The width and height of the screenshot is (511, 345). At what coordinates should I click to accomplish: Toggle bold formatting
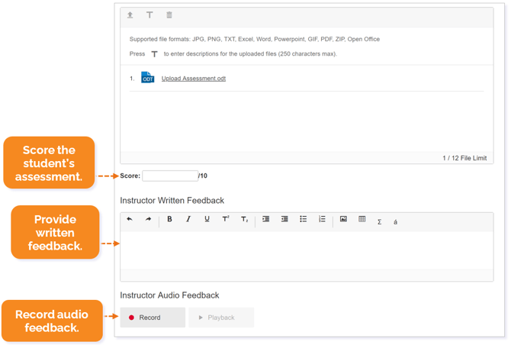169,220
